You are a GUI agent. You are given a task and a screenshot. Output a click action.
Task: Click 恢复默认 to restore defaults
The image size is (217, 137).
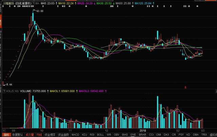tap(18, 135)
